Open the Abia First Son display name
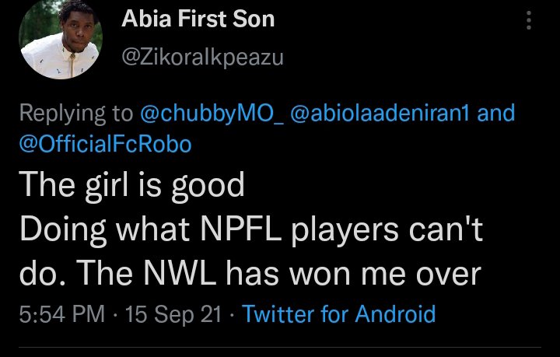 (198, 19)
